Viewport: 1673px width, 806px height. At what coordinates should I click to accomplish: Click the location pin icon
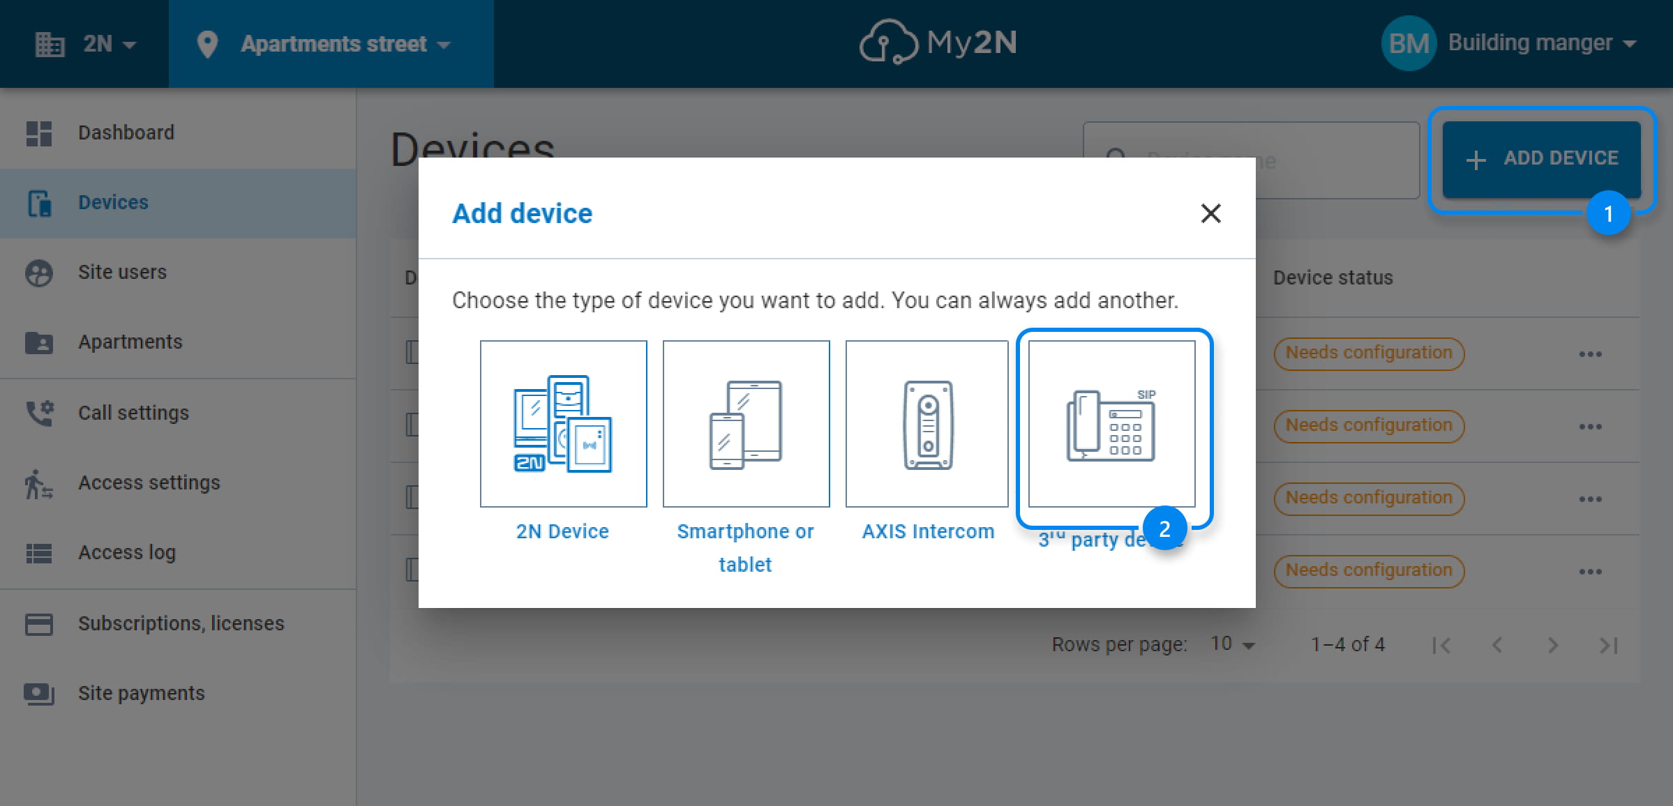(207, 44)
